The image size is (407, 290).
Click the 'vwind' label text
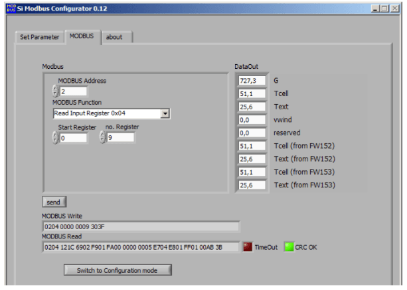click(x=283, y=120)
